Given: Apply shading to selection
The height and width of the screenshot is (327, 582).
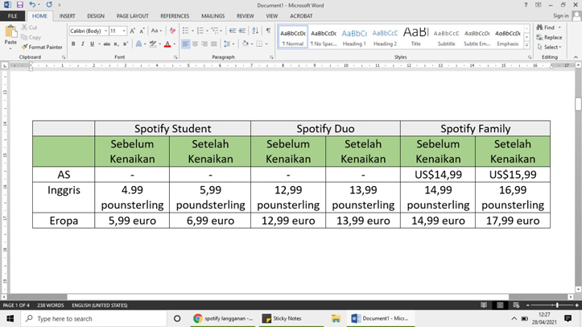Looking at the screenshot, I should pos(245,43).
